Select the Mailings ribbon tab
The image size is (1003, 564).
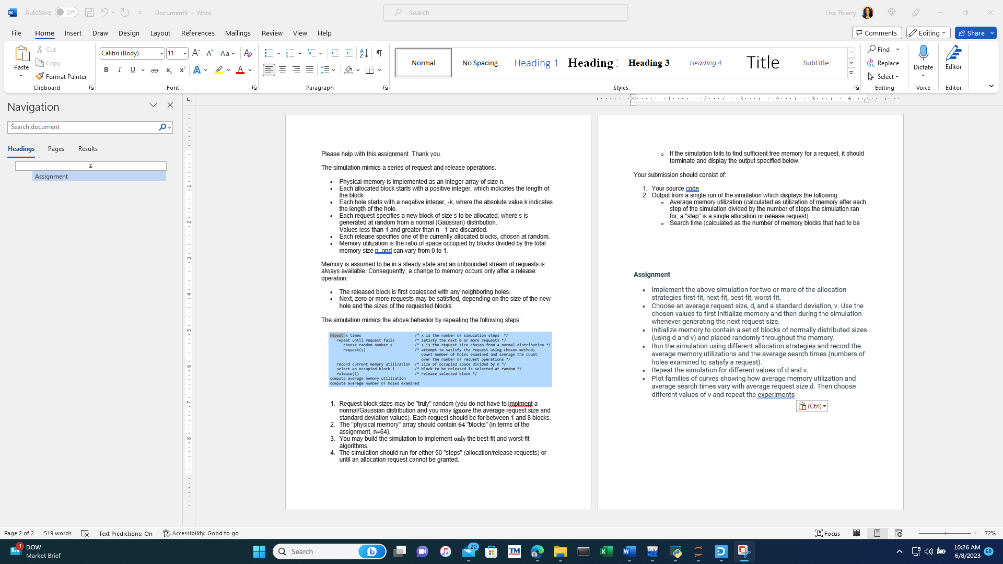point(238,32)
